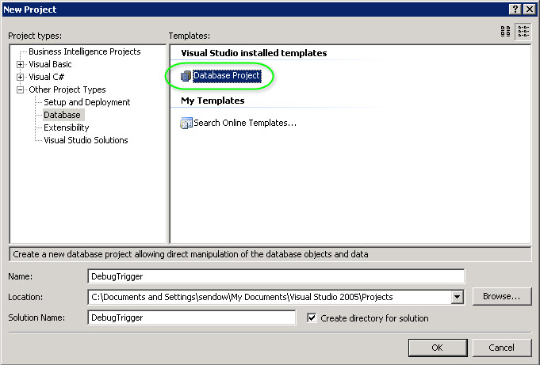Toggle Create directory for solution checkbox
540x365 pixels.
[x=312, y=317]
